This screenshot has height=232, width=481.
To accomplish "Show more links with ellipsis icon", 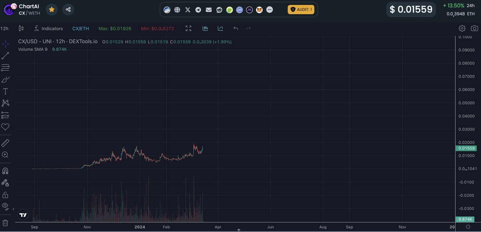I will pyautogui.click(x=269, y=10).
